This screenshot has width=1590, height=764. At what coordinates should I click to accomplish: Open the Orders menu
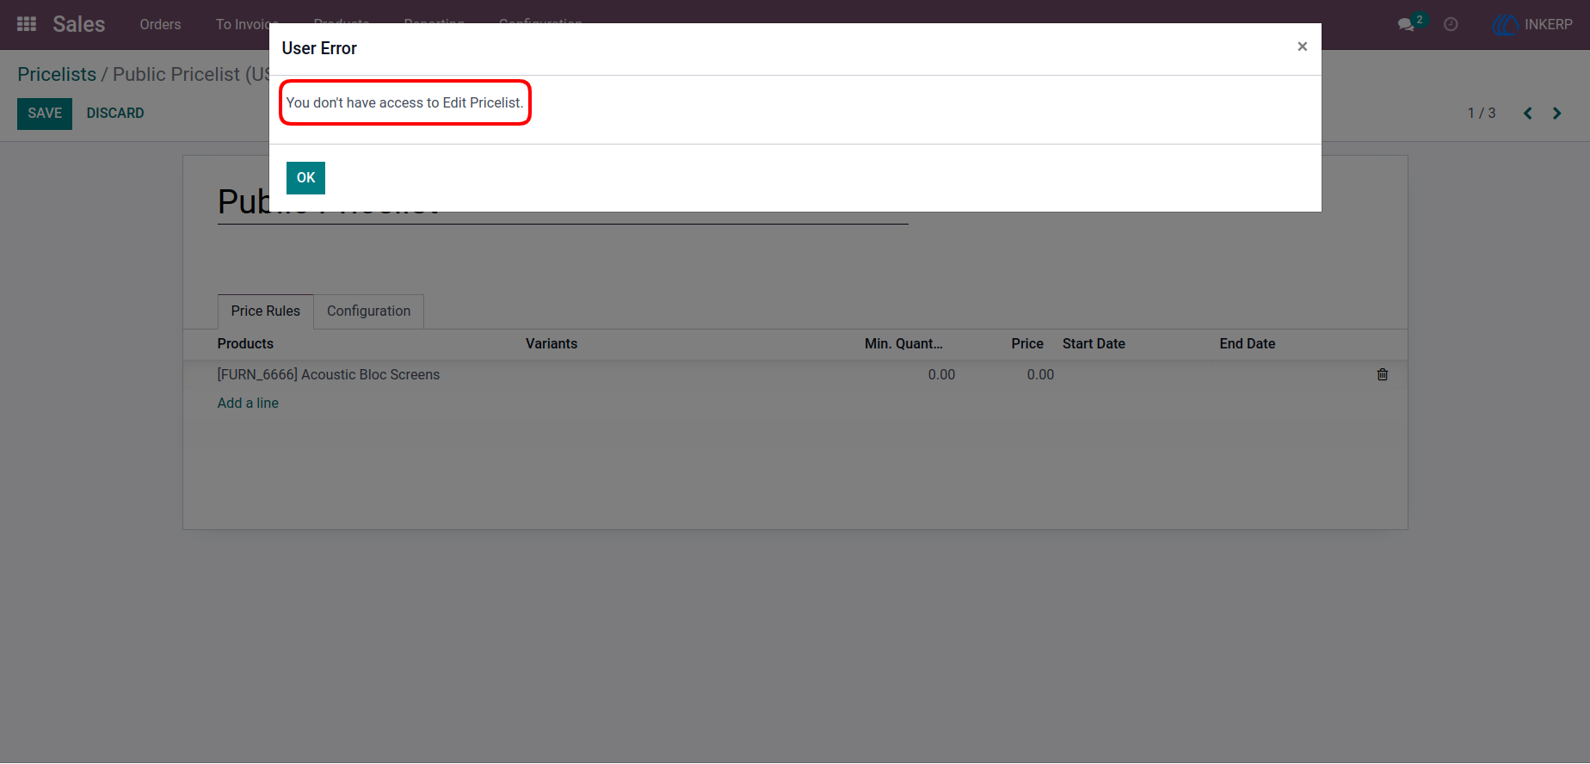[x=160, y=24]
